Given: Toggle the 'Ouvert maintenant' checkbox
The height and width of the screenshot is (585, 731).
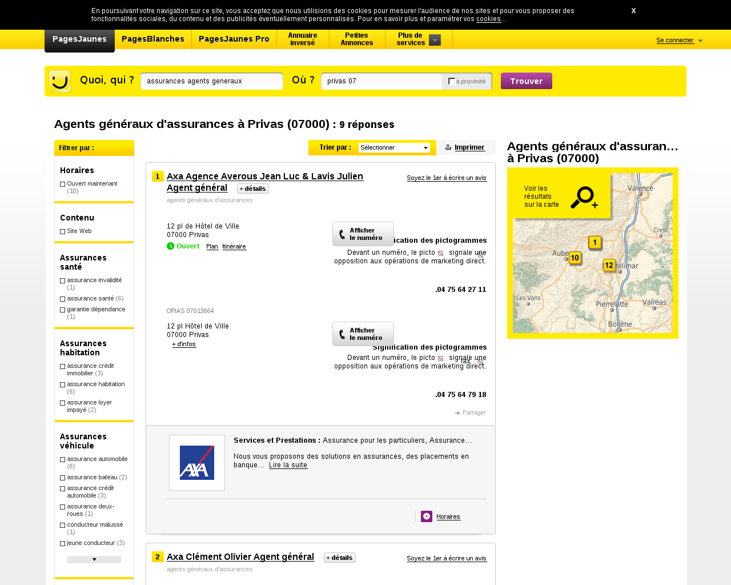Looking at the screenshot, I should click(63, 184).
